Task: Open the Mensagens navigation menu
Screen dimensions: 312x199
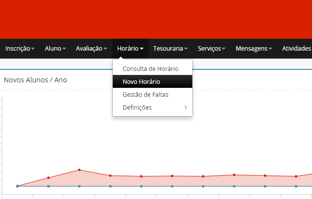Action: 254,49
